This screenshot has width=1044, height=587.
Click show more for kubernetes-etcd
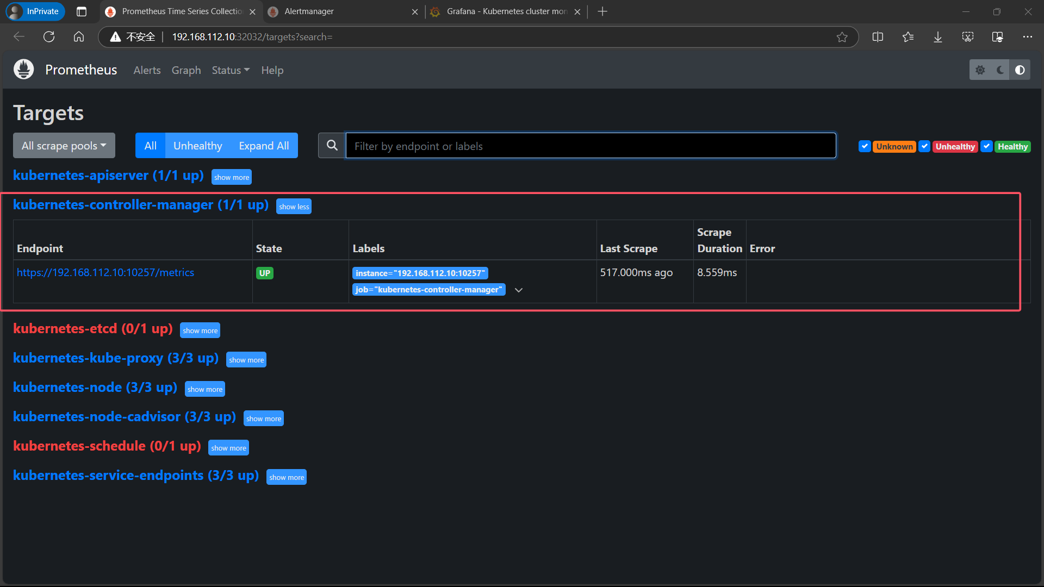200,330
